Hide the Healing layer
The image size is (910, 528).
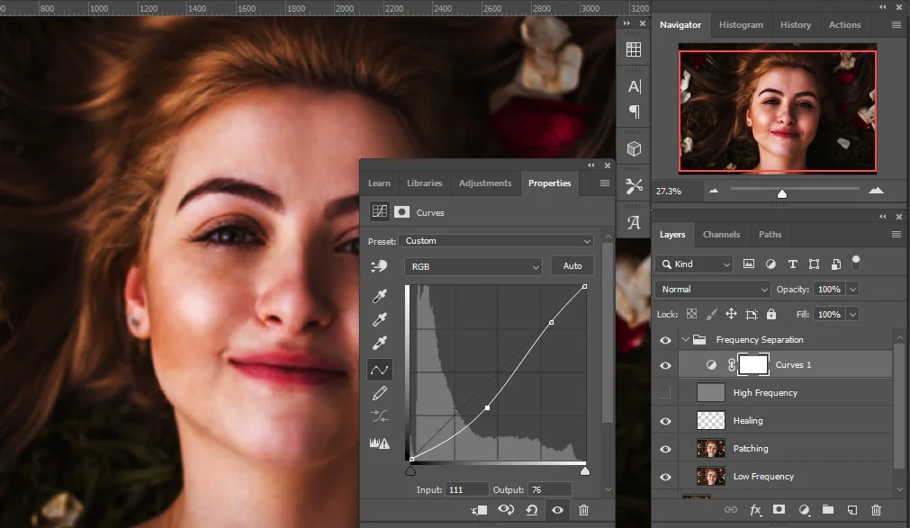point(665,421)
